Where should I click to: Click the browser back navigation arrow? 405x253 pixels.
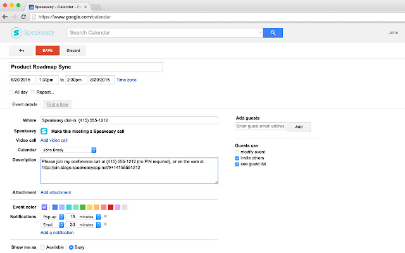click(x=5, y=17)
